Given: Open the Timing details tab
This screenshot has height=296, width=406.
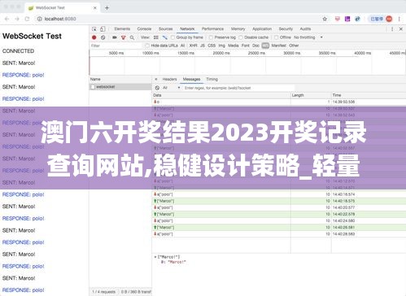Looking at the screenshot, I should [x=212, y=79].
